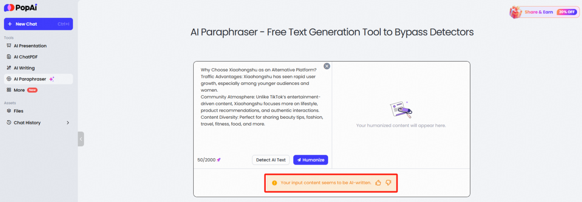Click the AI ChatPDF document icon
Viewport: 582px width, 202px height.
9,57
